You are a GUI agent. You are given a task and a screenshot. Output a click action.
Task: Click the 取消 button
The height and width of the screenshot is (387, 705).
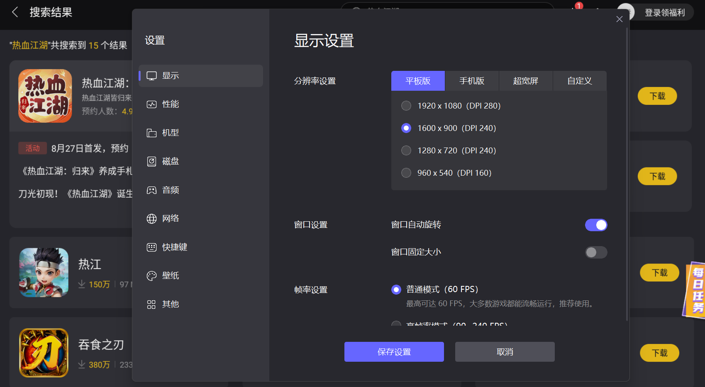click(505, 352)
